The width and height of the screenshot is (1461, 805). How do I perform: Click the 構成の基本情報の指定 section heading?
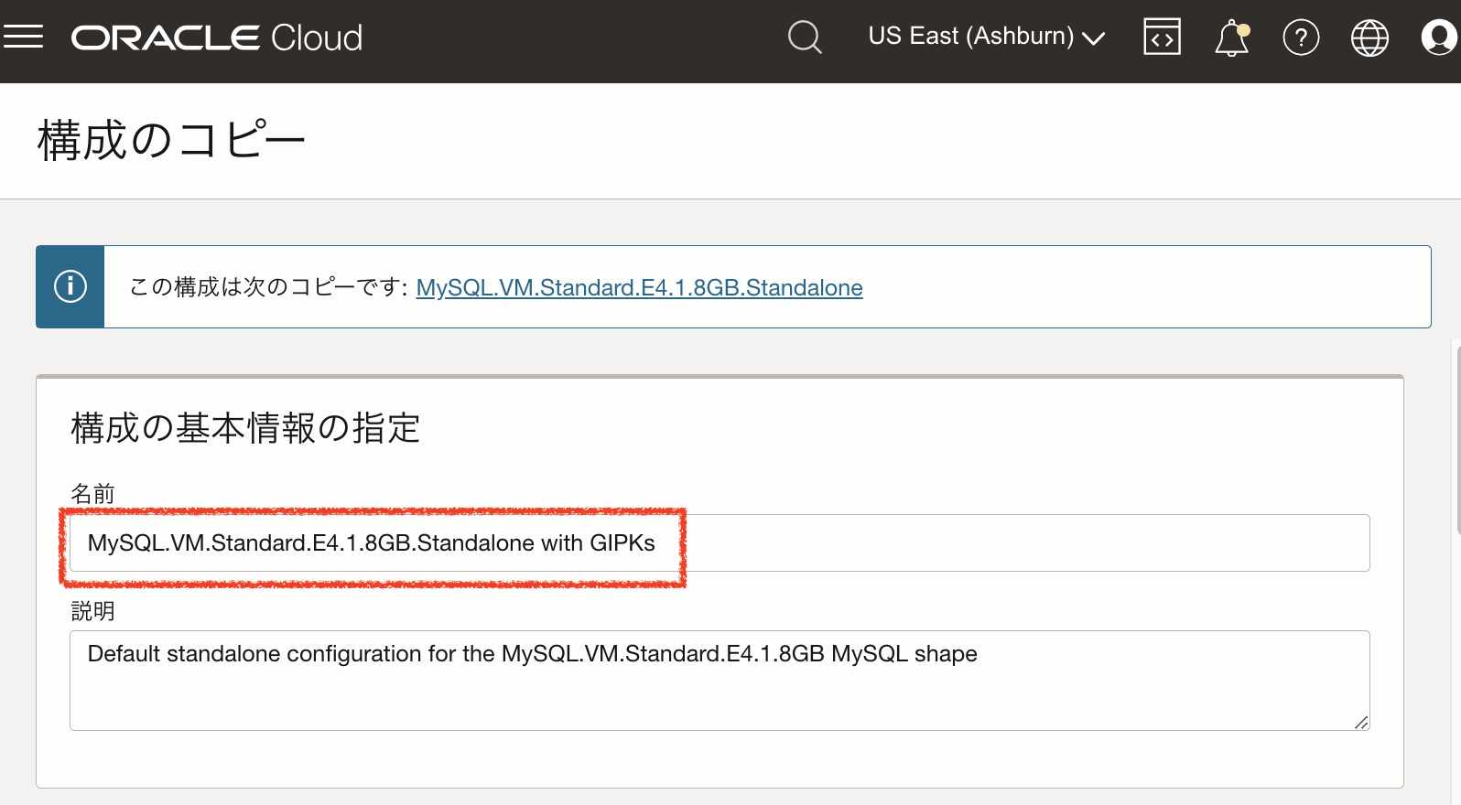tap(245, 428)
